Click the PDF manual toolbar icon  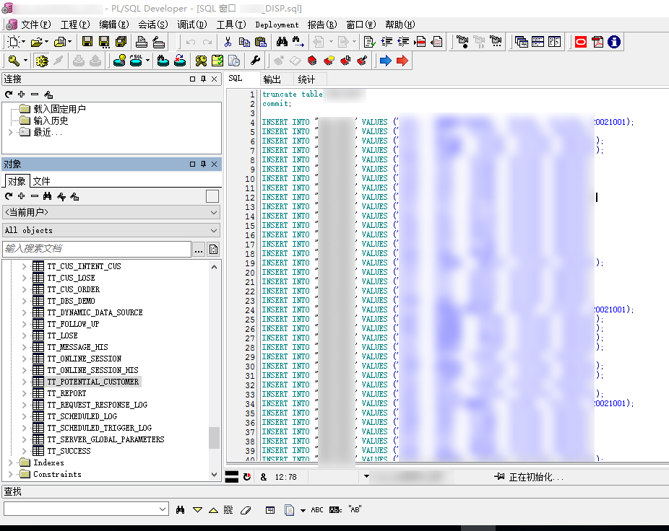(597, 42)
